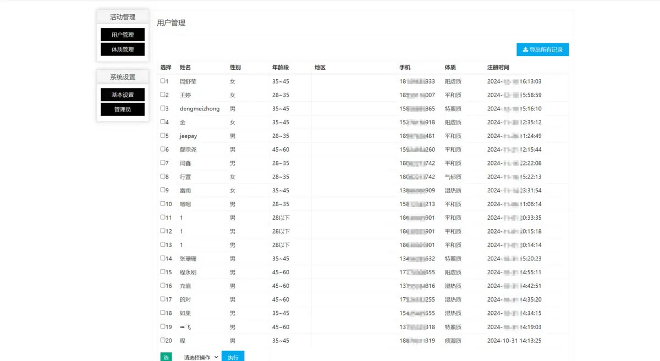The height and width of the screenshot is (361, 660).
Task: Check the box for row 15 程永刚
Action: [163, 271]
